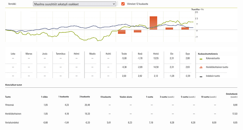Click the green Kokonaistuotto legend line icon
This screenshot has width=243, height=130.
[201, 59]
